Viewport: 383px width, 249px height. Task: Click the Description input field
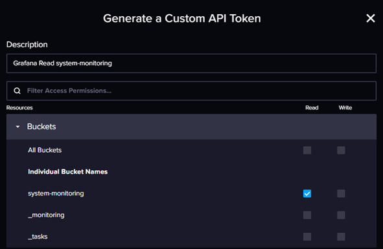coord(191,63)
